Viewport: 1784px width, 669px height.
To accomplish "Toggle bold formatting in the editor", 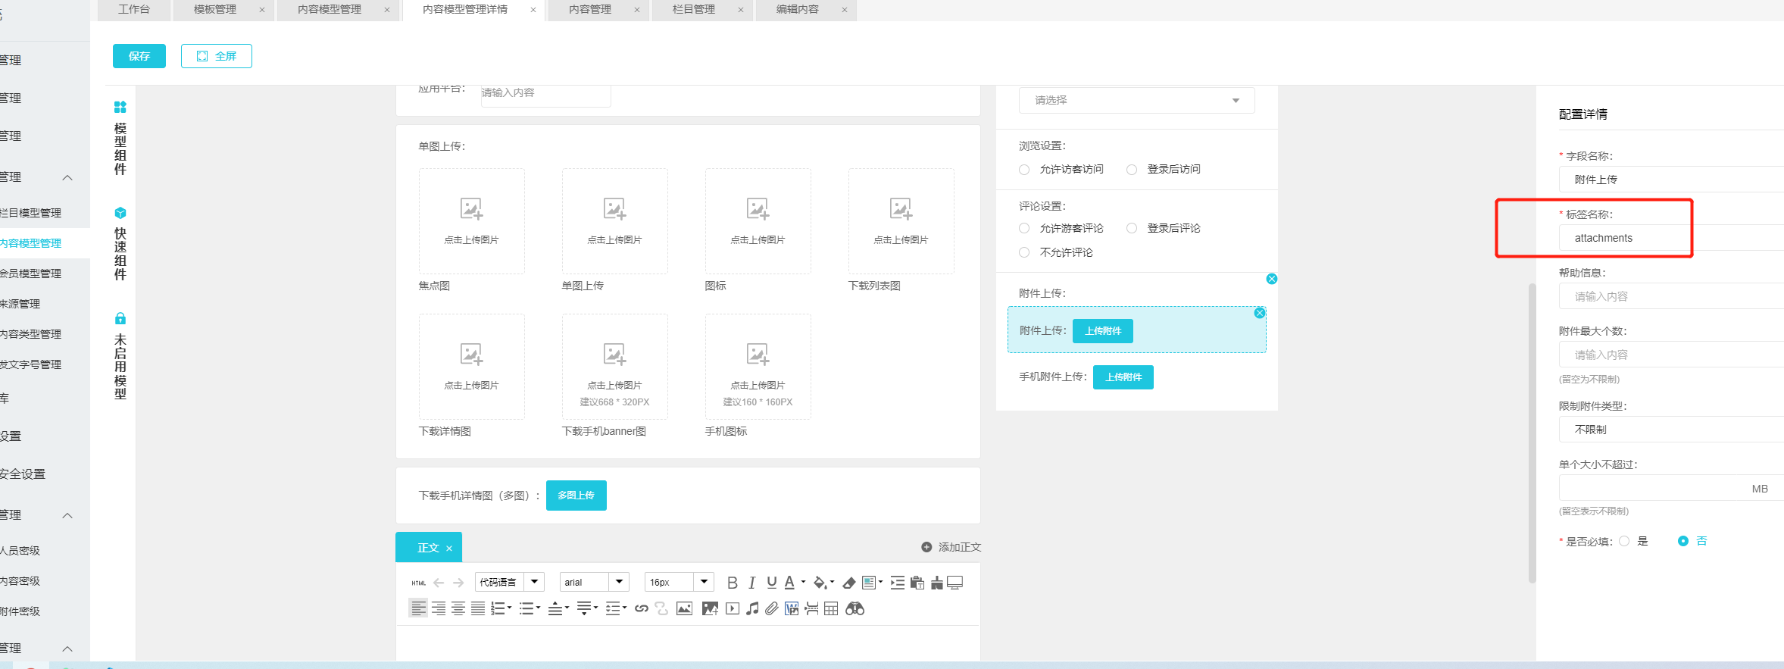I will [732, 583].
